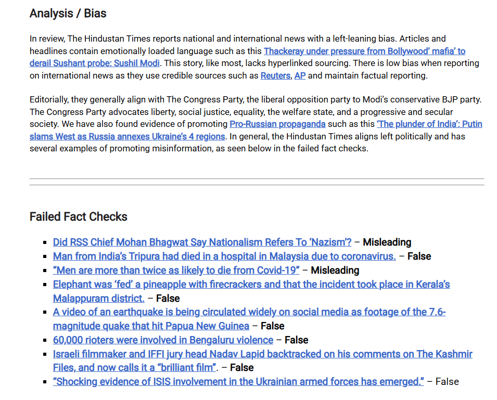Open the AP source link
This screenshot has width=497, height=400.
pyautogui.click(x=300, y=76)
